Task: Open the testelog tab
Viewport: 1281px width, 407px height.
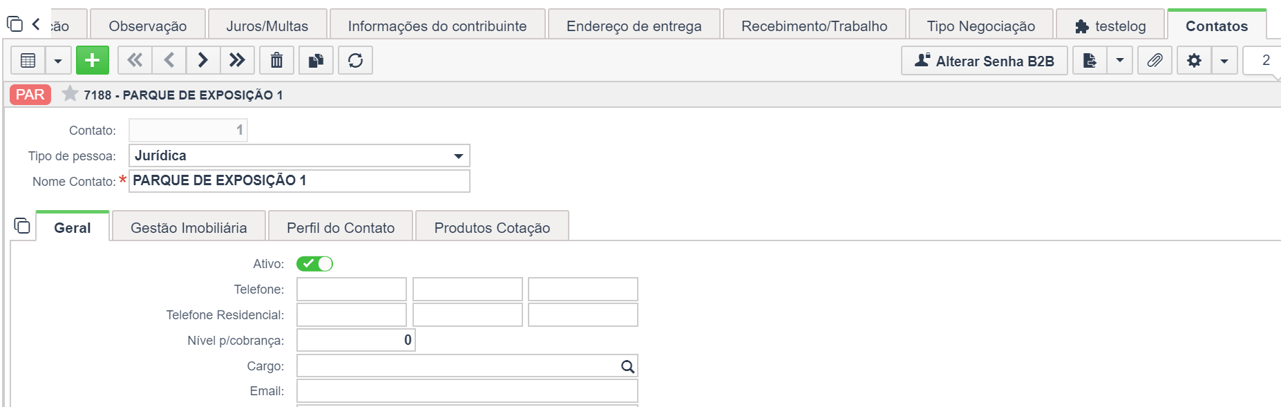Action: [1110, 26]
